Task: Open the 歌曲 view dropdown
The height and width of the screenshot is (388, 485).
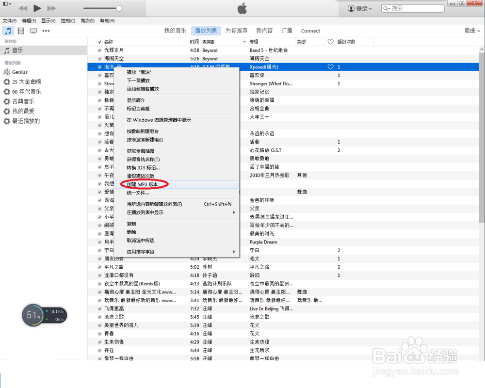Action: click(x=472, y=31)
